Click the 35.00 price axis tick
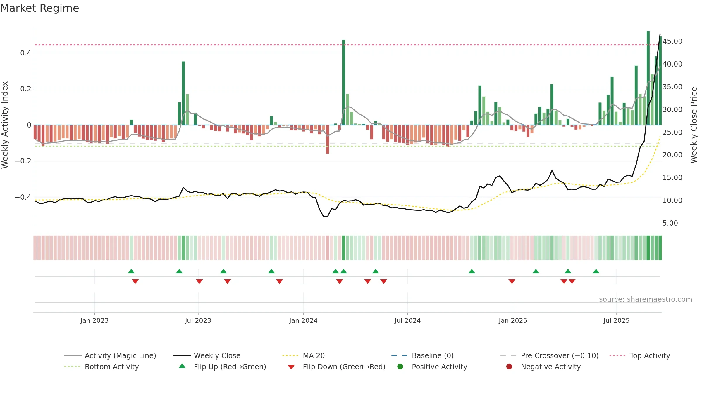This screenshot has width=702, height=394. (x=672, y=87)
